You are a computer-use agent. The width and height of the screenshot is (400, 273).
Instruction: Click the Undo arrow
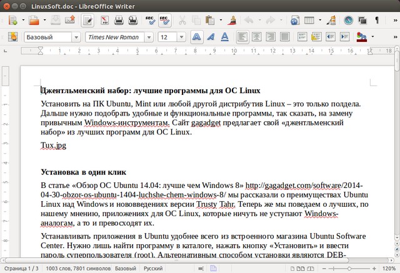(x=249, y=20)
